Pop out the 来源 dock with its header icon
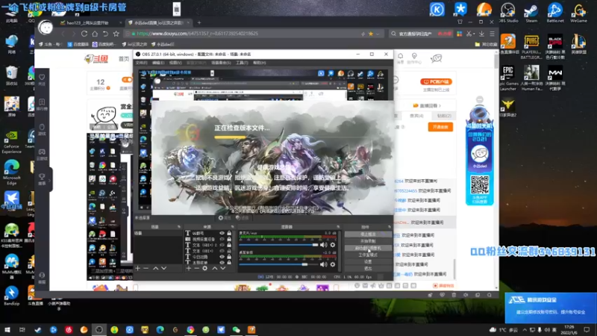 point(232,227)
